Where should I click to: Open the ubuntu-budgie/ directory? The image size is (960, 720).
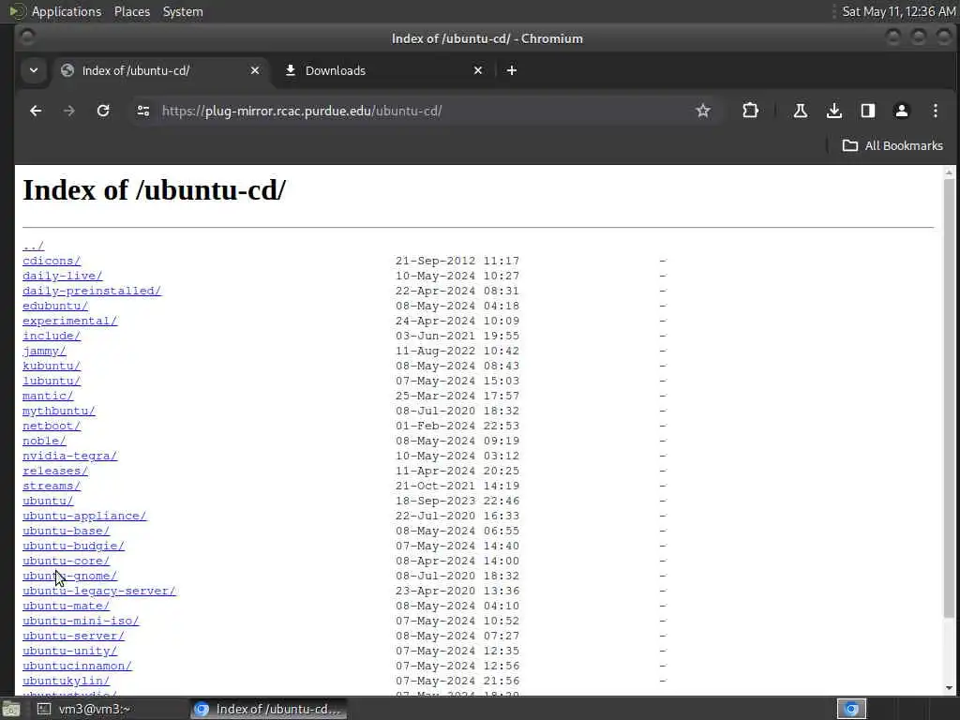click(73, 547)
